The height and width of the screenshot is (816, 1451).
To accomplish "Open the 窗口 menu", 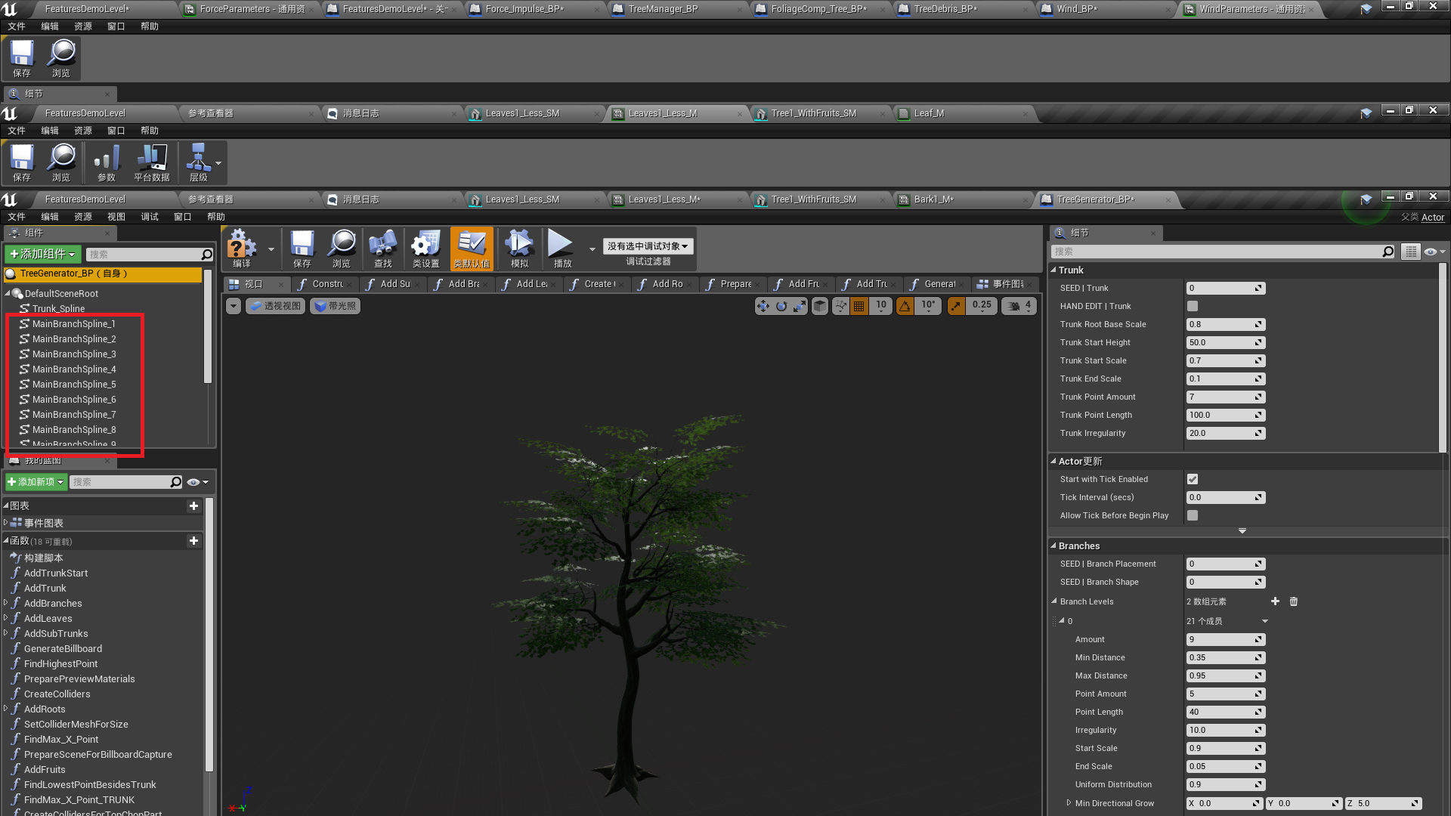I will 182,217.
